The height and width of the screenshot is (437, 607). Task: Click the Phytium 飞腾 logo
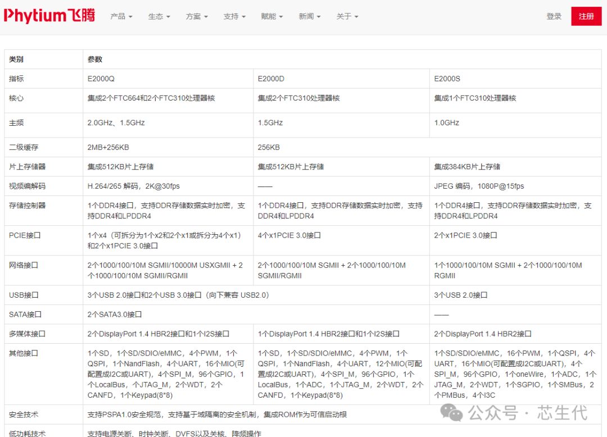(x=49, y=15)
